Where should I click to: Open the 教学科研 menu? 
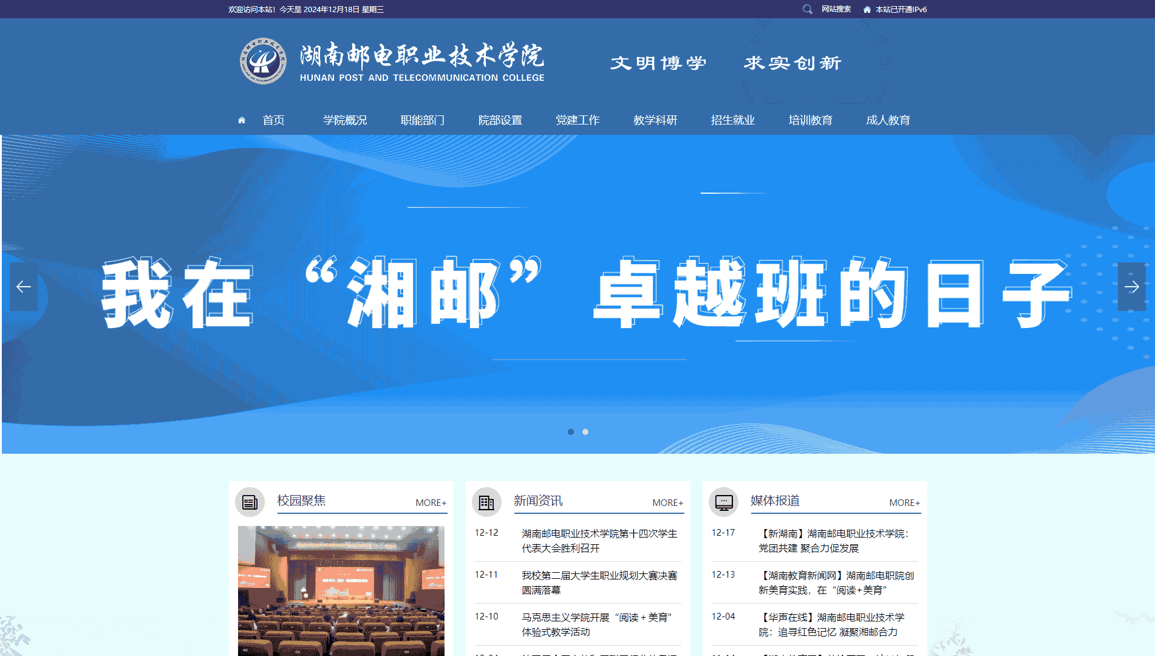655,120
